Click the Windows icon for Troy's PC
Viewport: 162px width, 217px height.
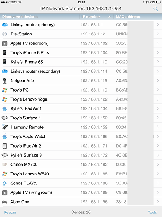click(x=5, y=90)
